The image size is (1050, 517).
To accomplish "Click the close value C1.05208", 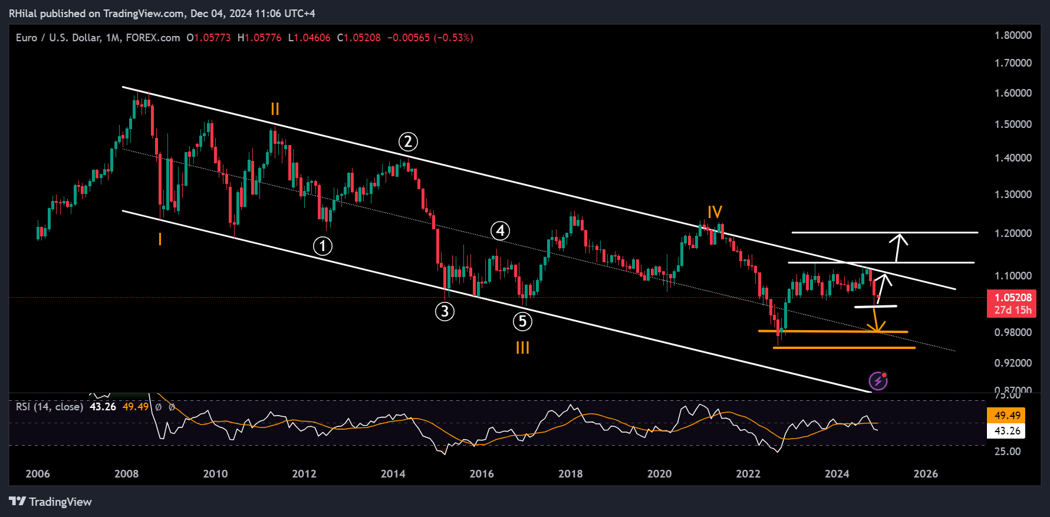I will point(359,38).
